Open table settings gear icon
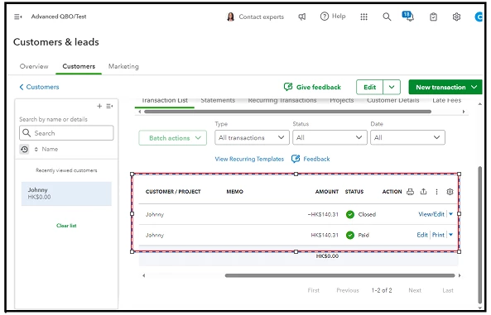Screen dimensions: 491x315 point(450,192)
